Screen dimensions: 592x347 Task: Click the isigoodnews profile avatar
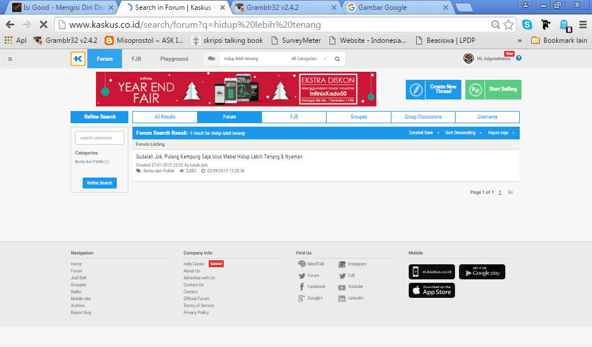point(468,58)
